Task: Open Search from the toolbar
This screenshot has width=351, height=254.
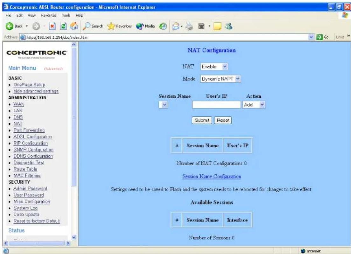Action: coord(93,26)
